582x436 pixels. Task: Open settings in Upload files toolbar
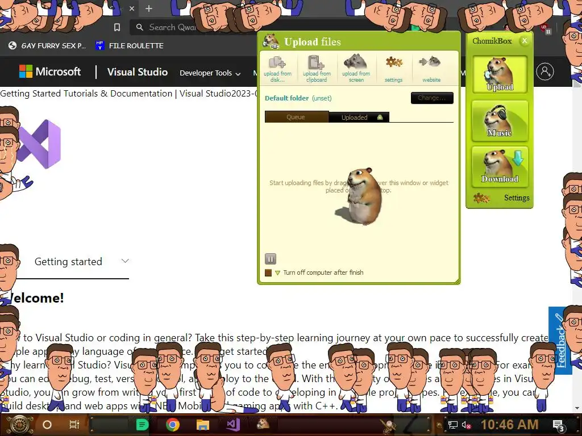point(394,69)
